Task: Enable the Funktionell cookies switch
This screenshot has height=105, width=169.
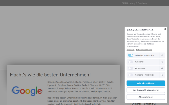Action: [x=130, y=62]
